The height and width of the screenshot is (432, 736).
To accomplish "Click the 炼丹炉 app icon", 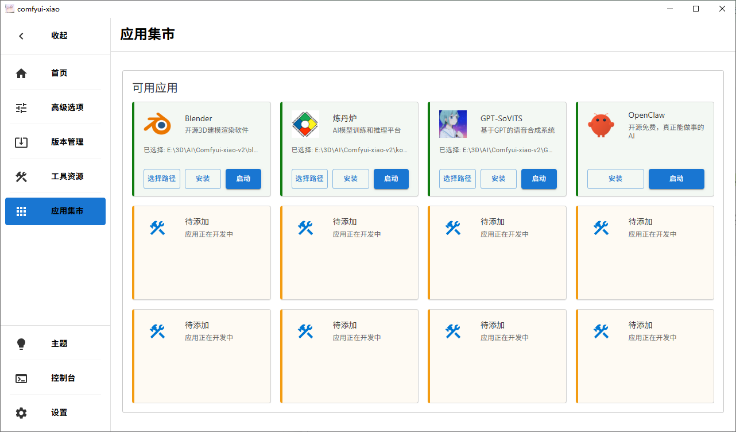I will 305,124.
